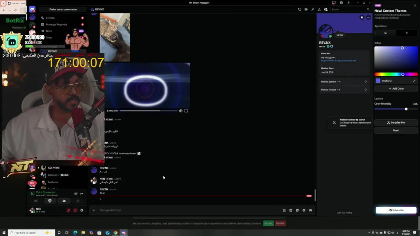Start a video call in the DM header

(x=306, y=10)
